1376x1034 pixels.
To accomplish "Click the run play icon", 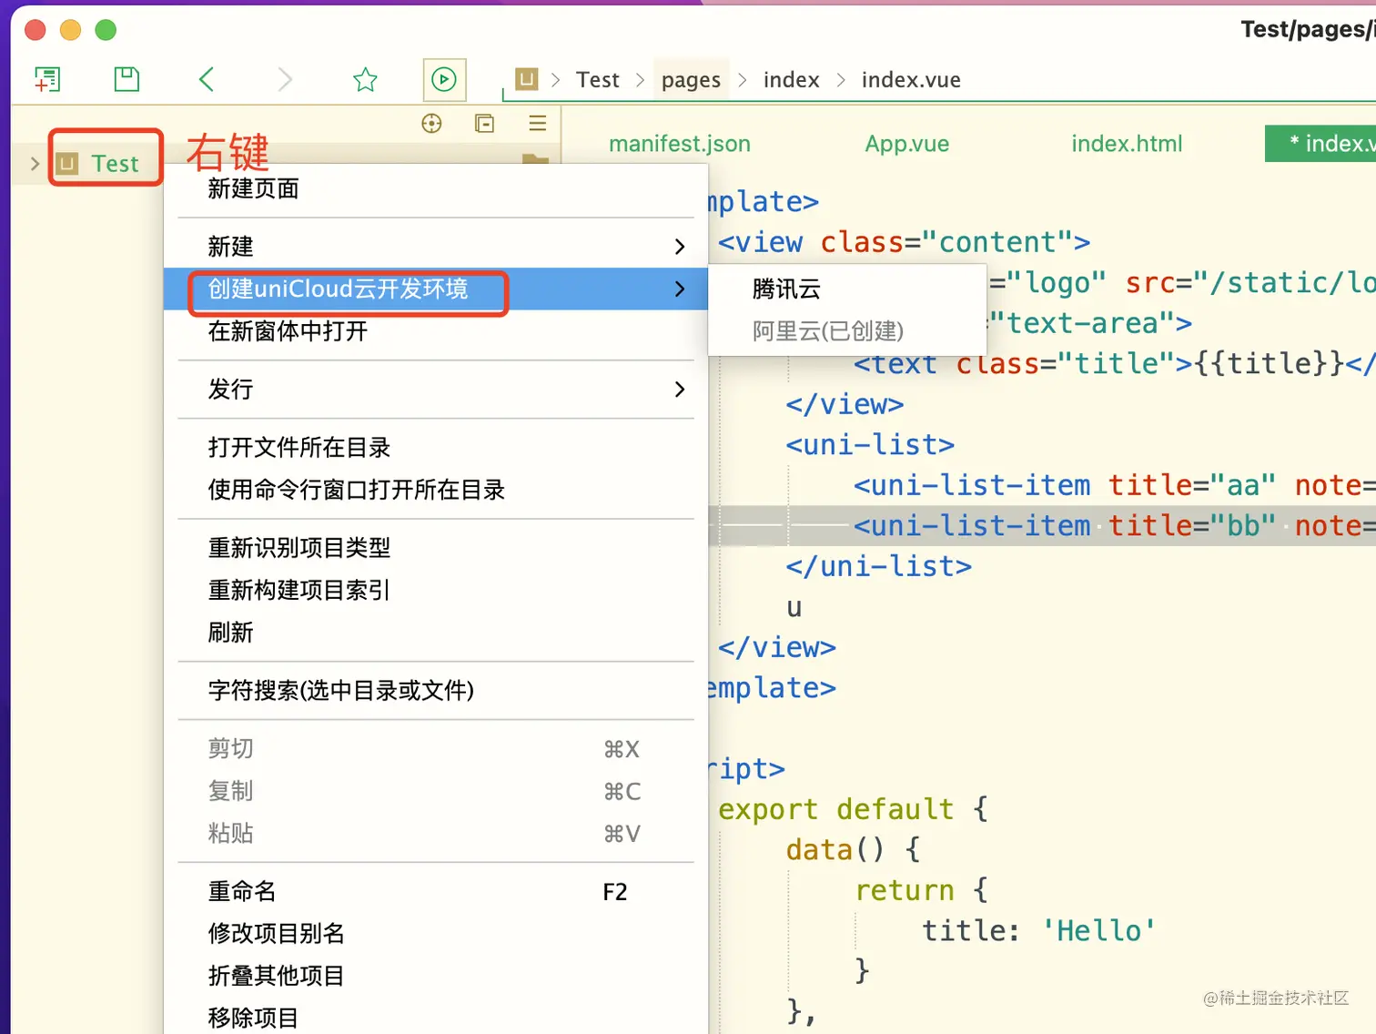I will pos(444,79).
